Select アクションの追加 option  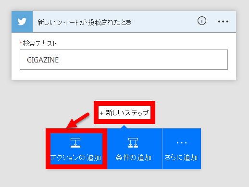76,149
